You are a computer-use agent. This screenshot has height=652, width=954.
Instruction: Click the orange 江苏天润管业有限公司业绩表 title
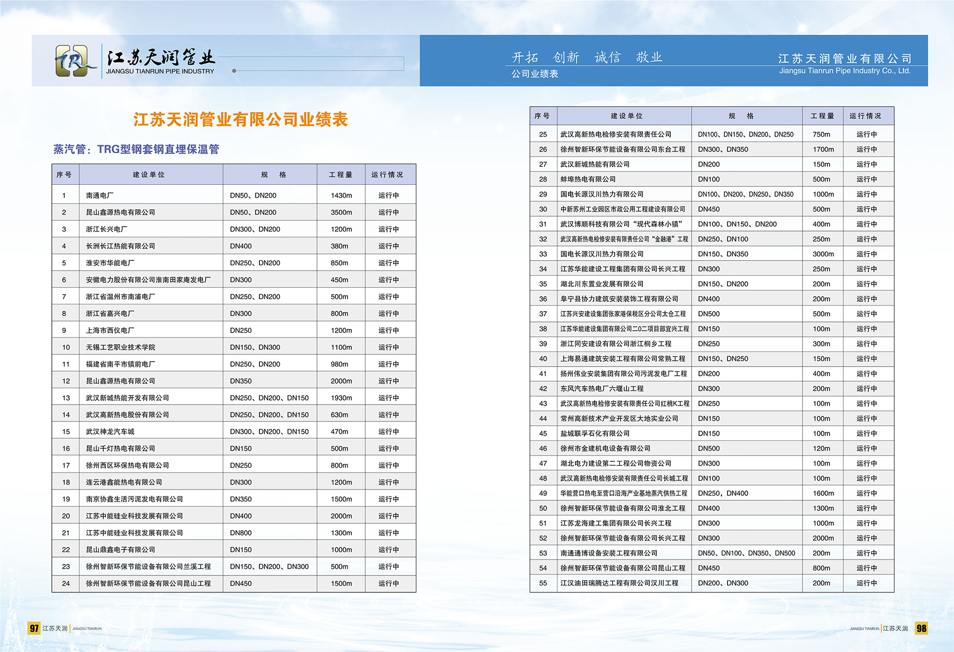pyautogui.click(x=240, y=119)
